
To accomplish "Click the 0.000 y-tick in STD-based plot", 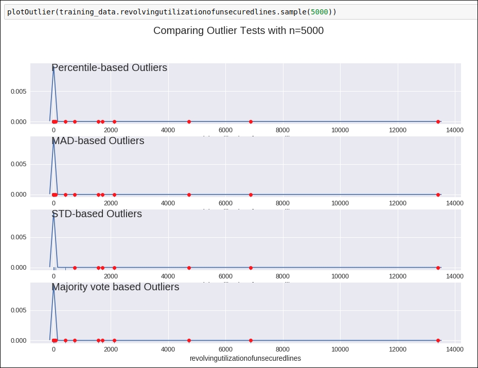I will point(19,268).
